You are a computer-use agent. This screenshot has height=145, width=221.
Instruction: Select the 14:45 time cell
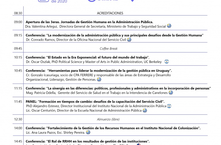[x=18, y=141]
